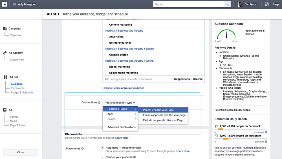Open Carolyn account dropdown arrow

point(255,4)
